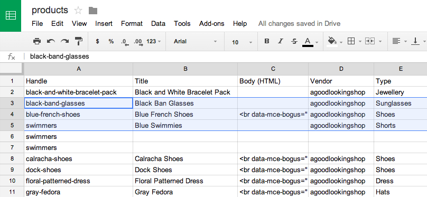Viewport: 427px width, 197px height.
Task: Open the Insert menu
Action: pos(104,24)
